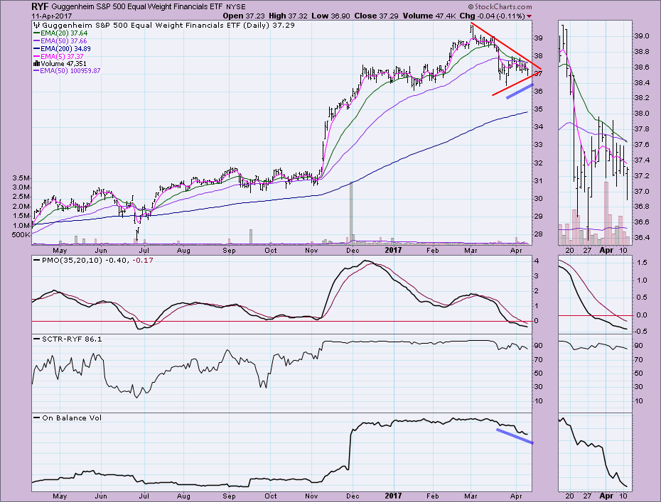Click the red down-arrow beside Chg value

(530, 15)
